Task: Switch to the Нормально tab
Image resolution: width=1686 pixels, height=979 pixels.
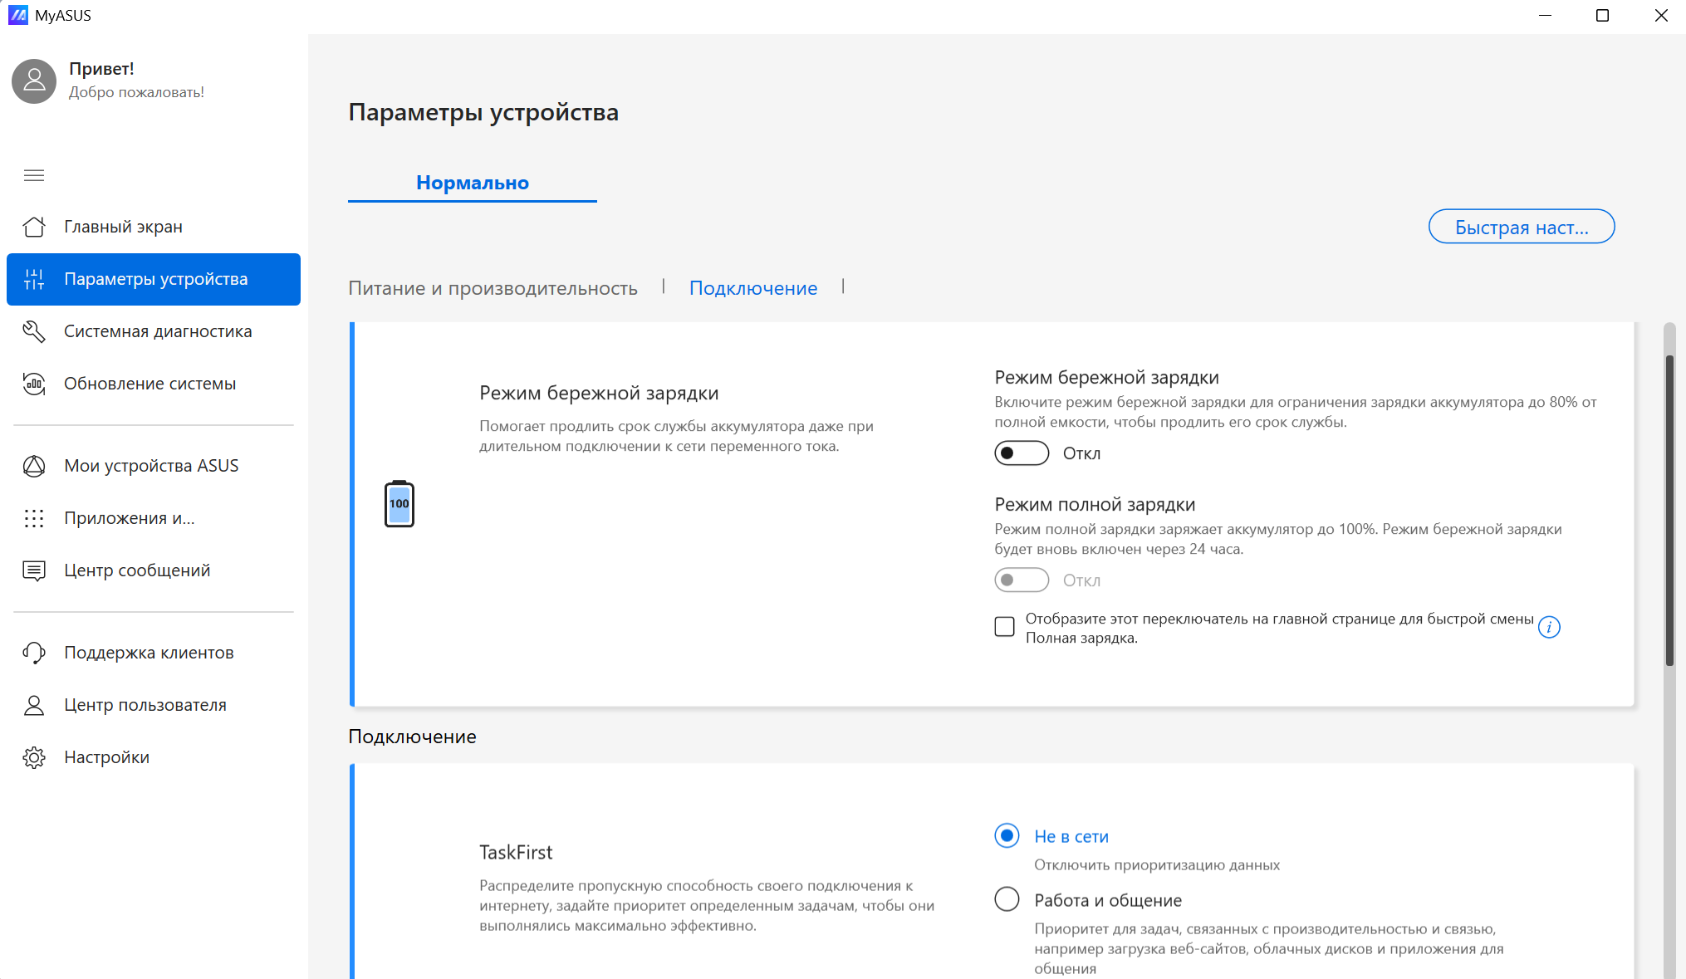Action: pyautogui.click(x=473, y=183)
